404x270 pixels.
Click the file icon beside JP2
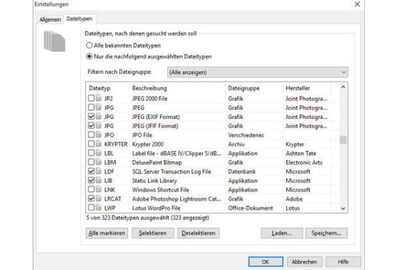coord(99,98)
